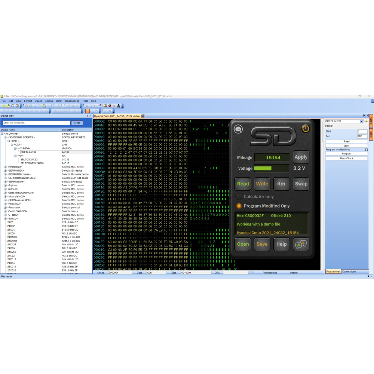Screen dimensions: 374x374
Task: Click the language translate icon button on SD panel
Action: 301,244
